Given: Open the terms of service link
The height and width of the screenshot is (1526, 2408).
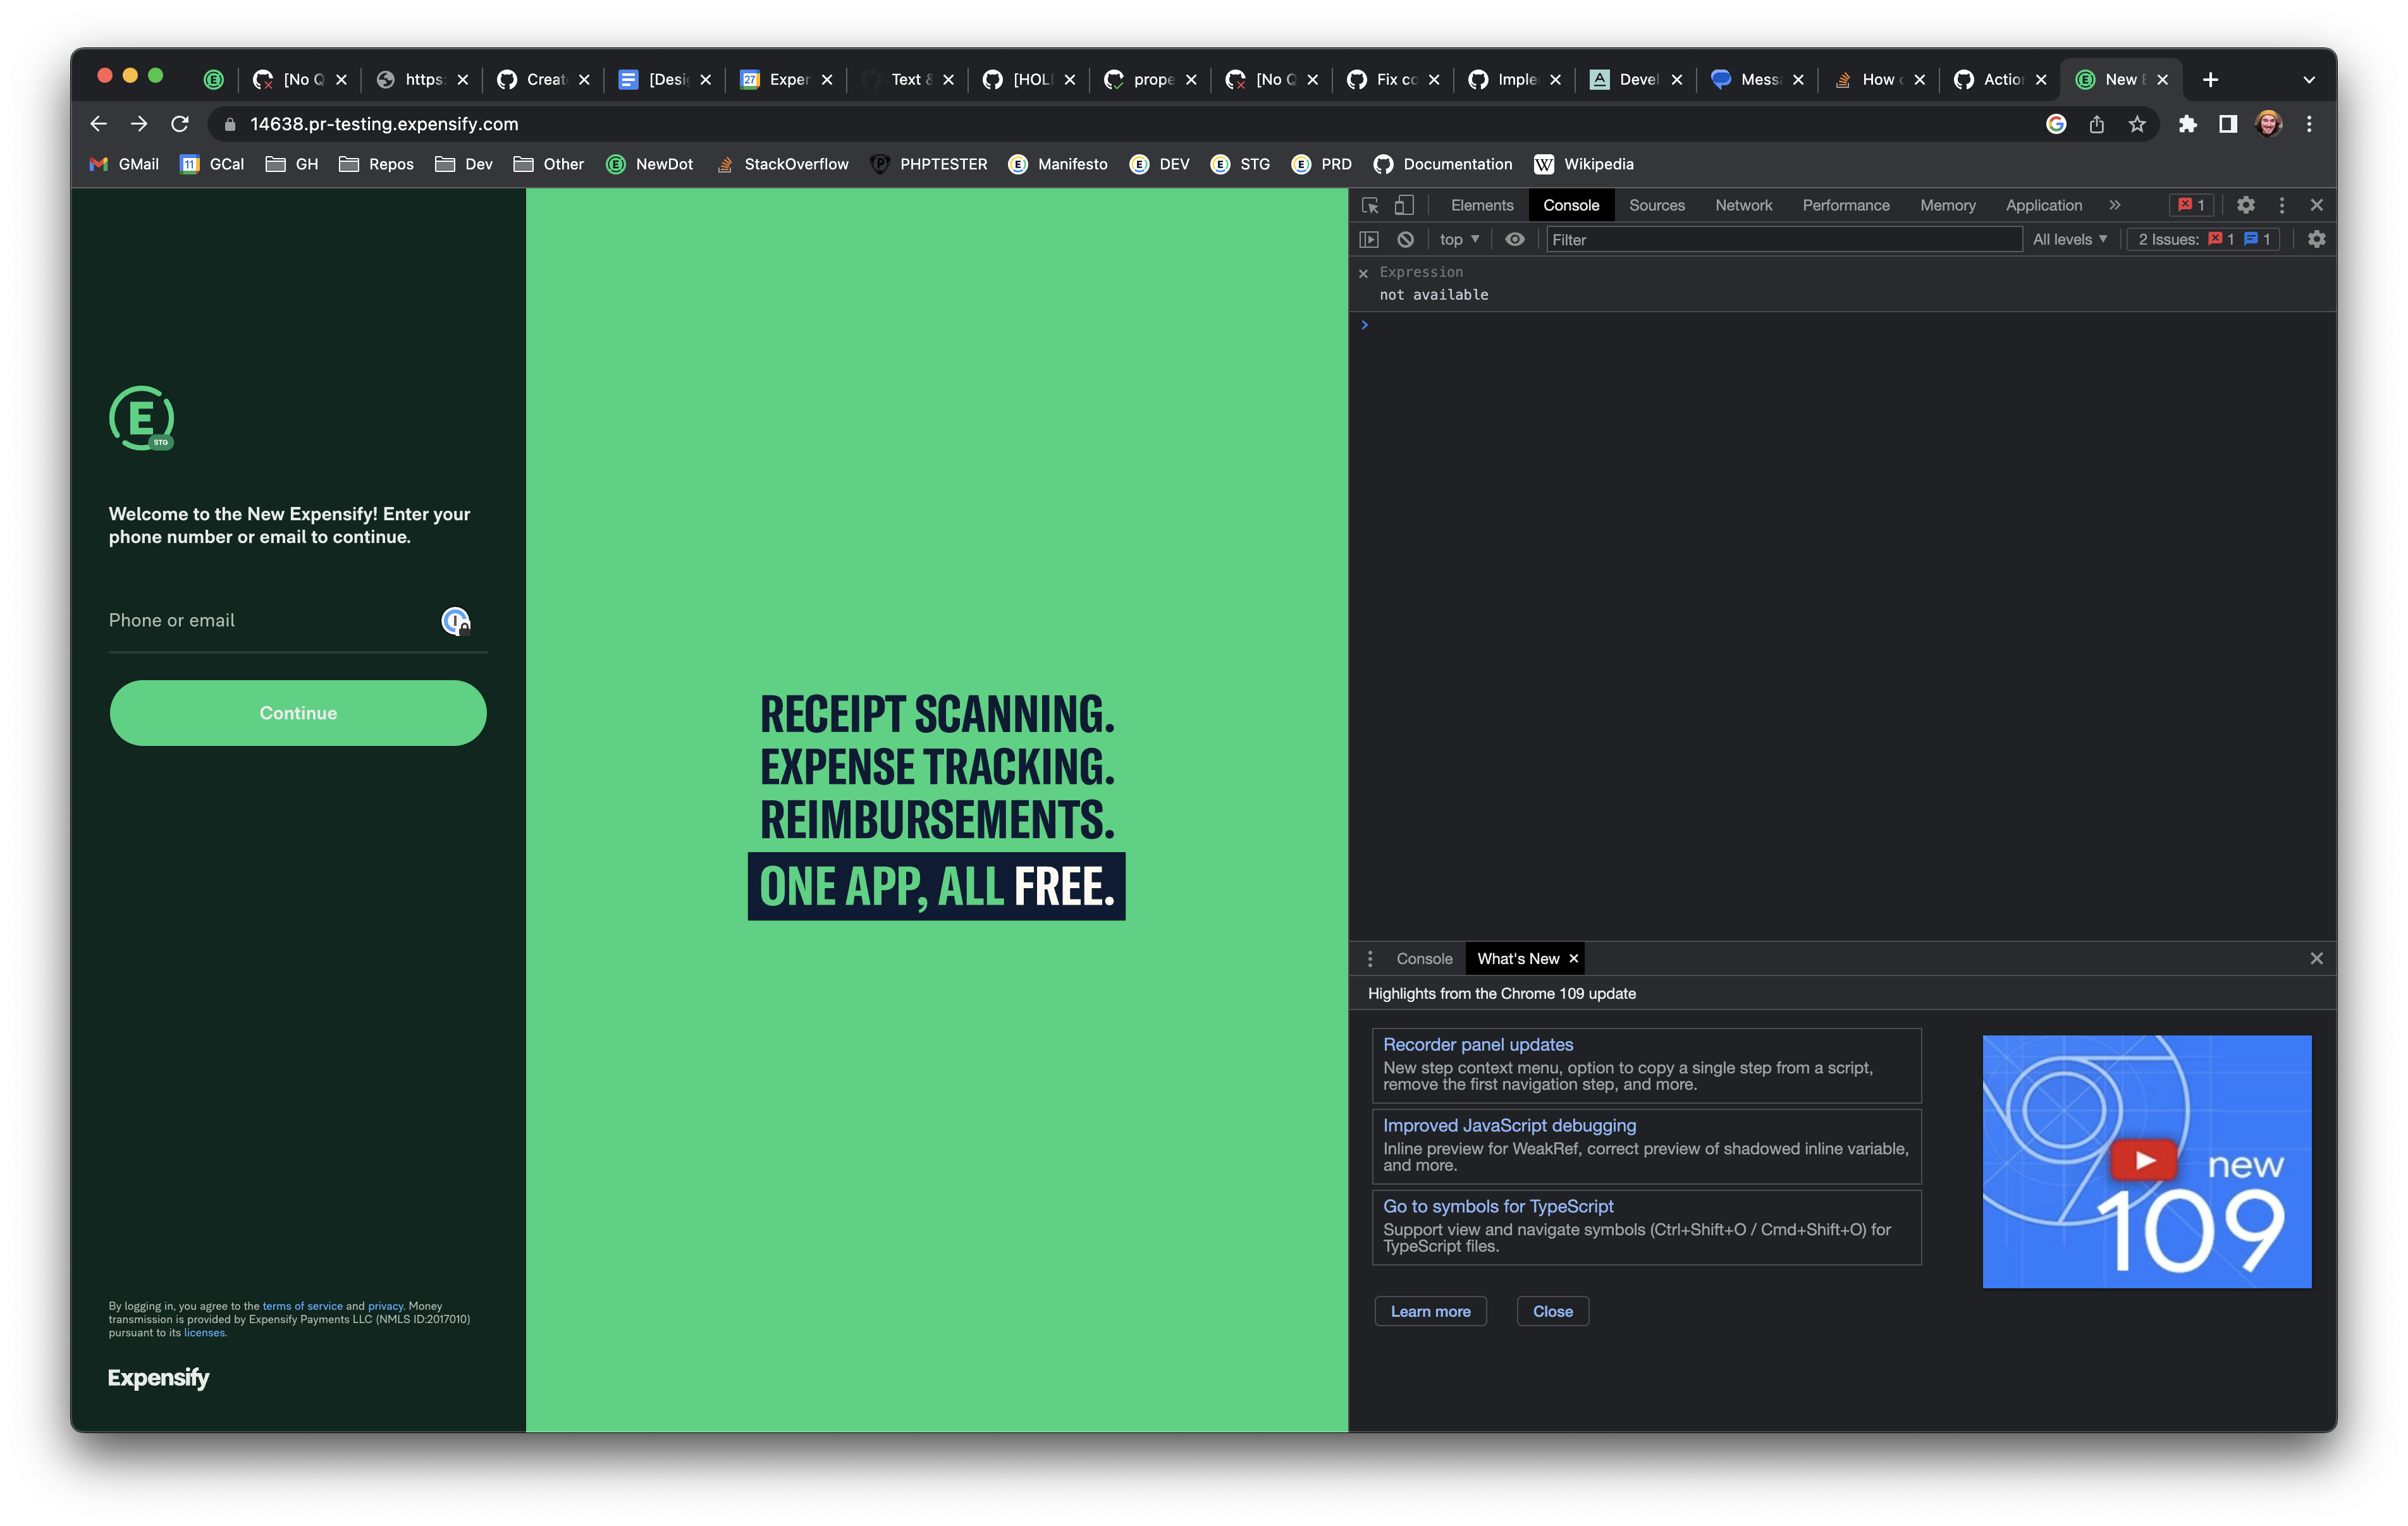Looking at the screenshot, I should [302, 1306].
